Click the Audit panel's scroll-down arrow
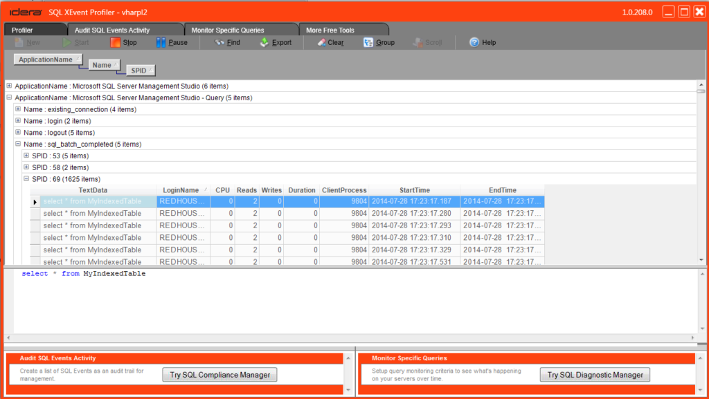Viewport: 709px width, 399px height. point(348,390)
